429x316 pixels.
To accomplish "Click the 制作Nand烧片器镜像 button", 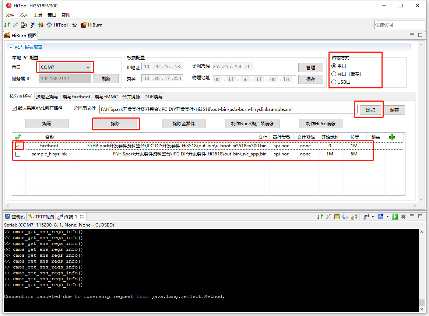I will click(252, 123).
